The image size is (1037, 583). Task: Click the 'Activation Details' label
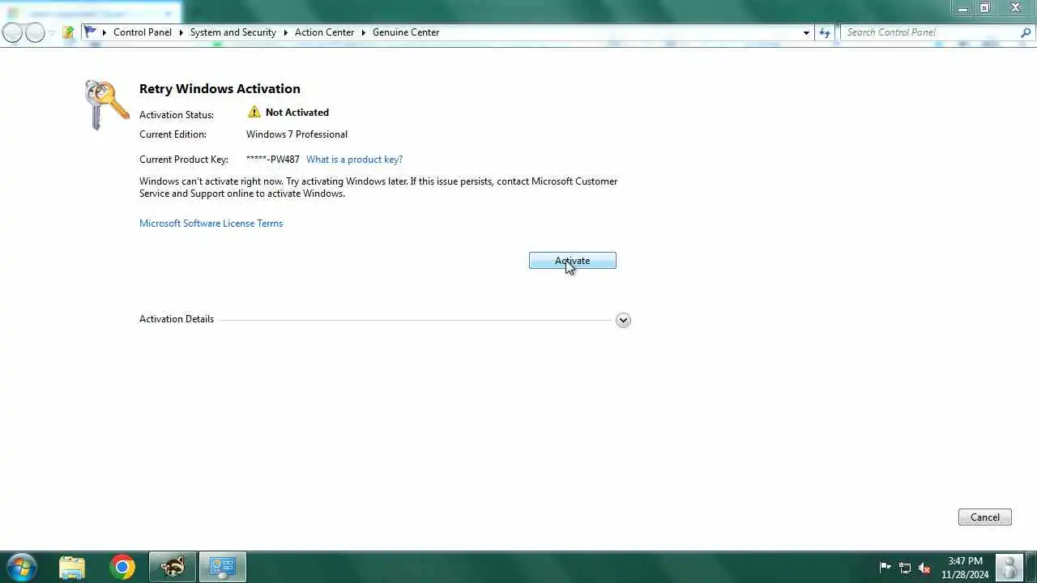coord(177,319)
